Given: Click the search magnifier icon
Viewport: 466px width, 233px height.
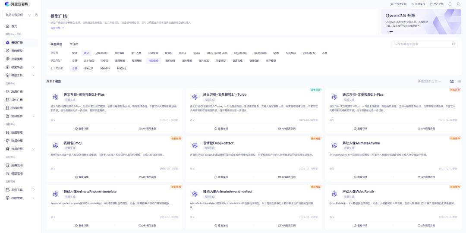Looking at the screenshot, I should pyautogui.click(x=453, y=44).
